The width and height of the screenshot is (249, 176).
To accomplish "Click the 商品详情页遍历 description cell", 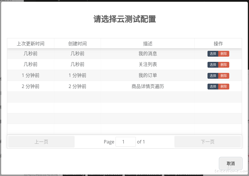I will coord(148,86).
